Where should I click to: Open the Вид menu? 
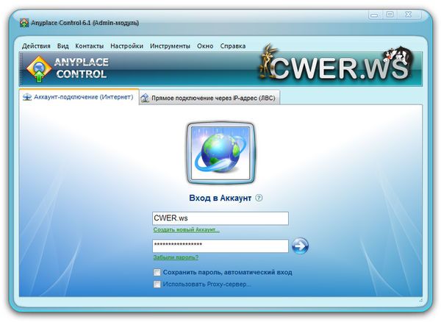point(62,46)
